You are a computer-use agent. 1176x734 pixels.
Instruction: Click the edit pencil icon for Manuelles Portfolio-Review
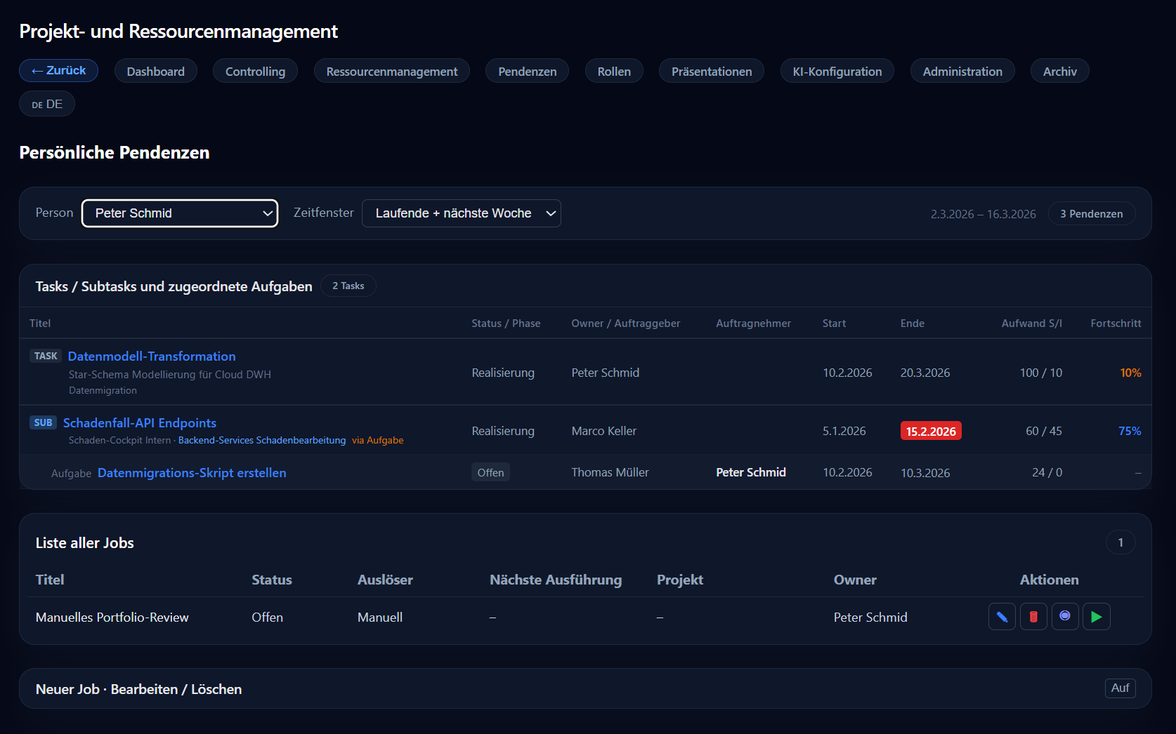(1002, 617)
